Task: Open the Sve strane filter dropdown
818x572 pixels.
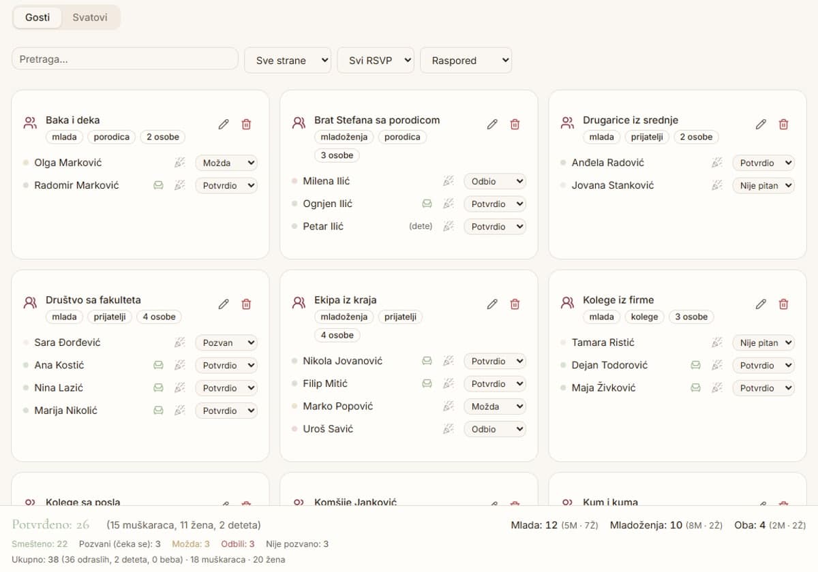Action: (x=288, y=60)
